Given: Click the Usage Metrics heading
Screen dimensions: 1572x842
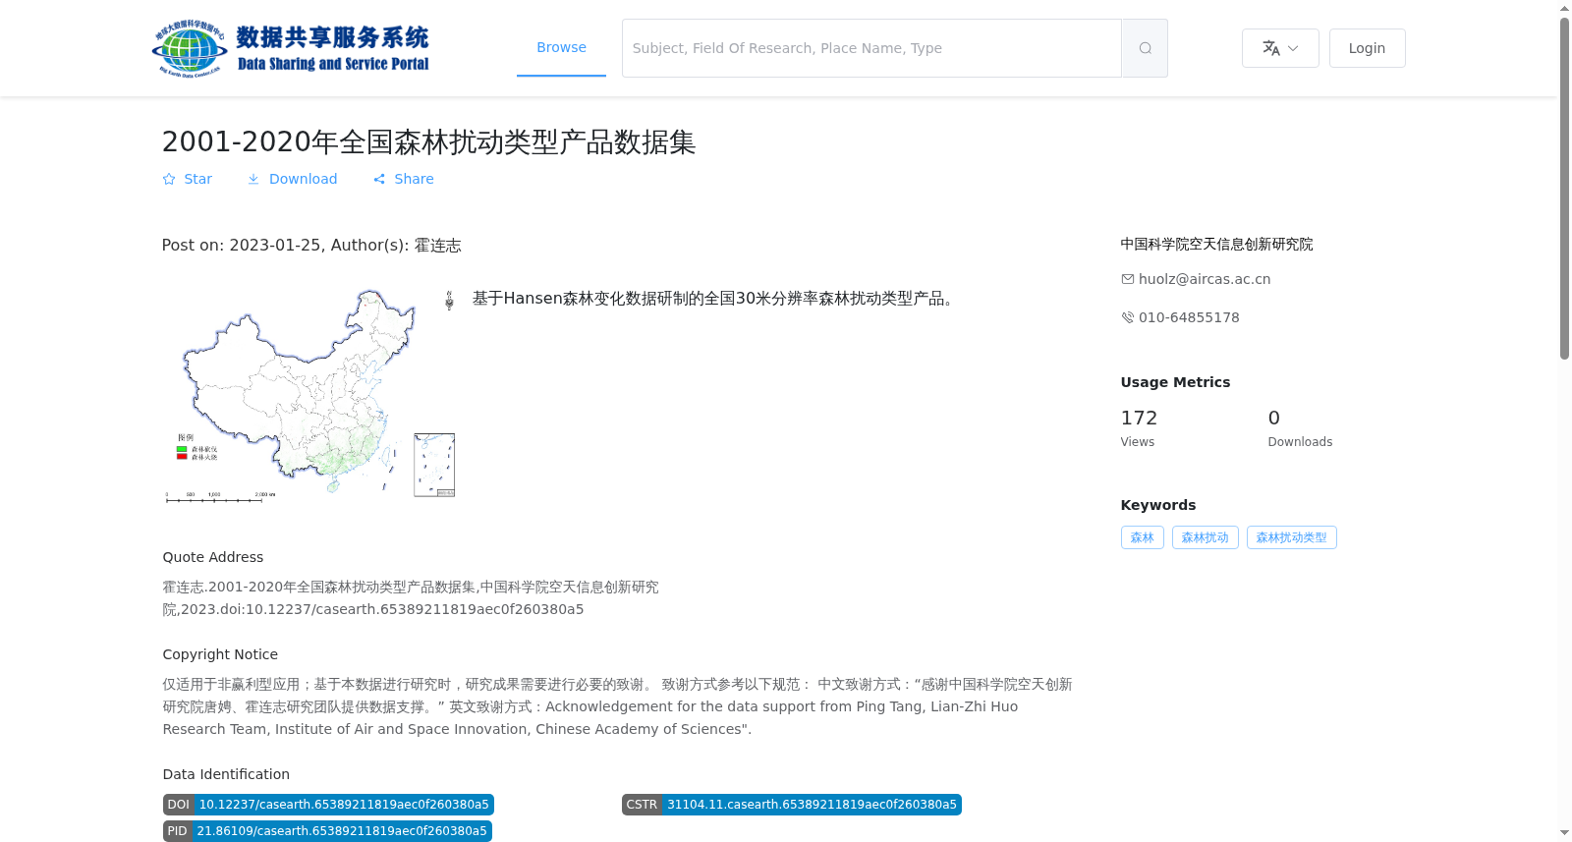Looking at the screenshot, I should coord(1175,382).
